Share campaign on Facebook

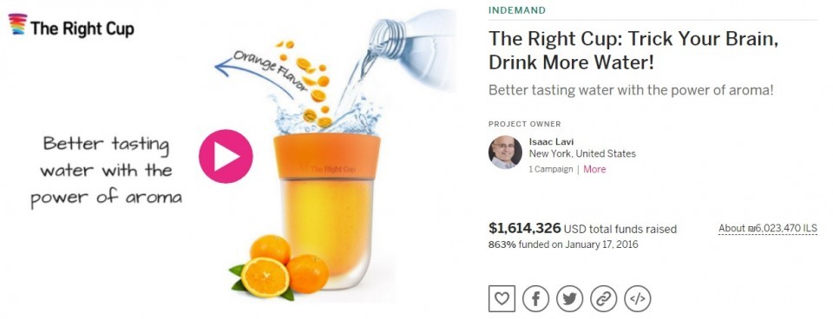(535, 299)
